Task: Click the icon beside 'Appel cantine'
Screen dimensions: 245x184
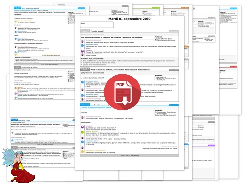Action: (x=82, y=55)
